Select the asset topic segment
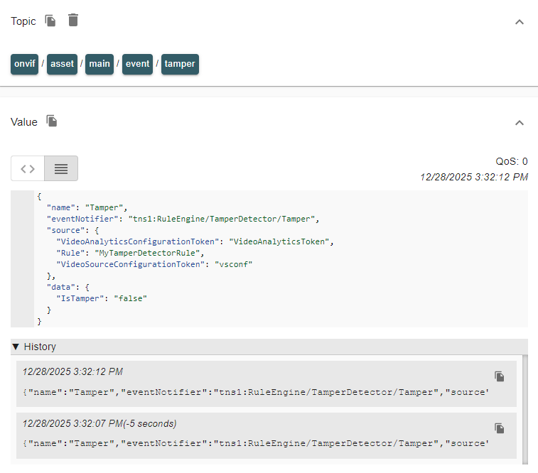 [62, 64]
